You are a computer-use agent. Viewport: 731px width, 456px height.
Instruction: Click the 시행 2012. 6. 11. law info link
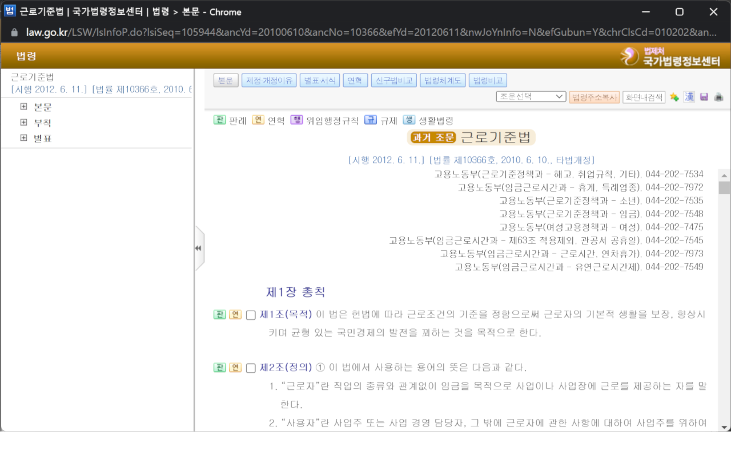pyautogui.click(x=471, y=160)
